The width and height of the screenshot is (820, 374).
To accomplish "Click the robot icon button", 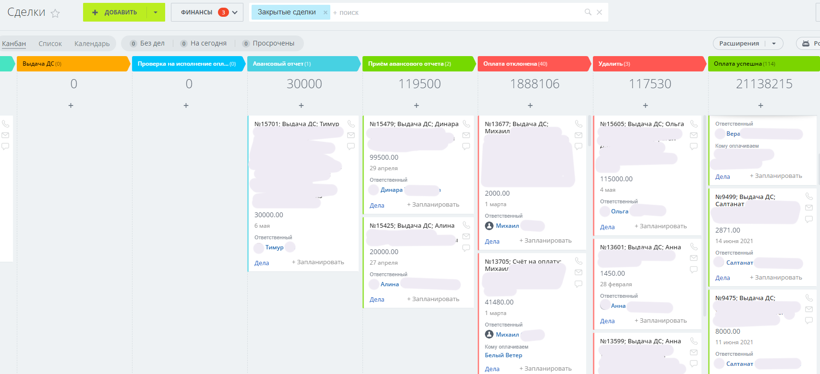I will 806,43.
